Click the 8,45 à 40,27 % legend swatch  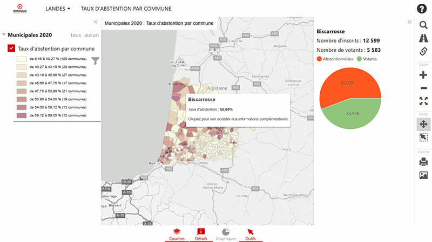(22, 59)
